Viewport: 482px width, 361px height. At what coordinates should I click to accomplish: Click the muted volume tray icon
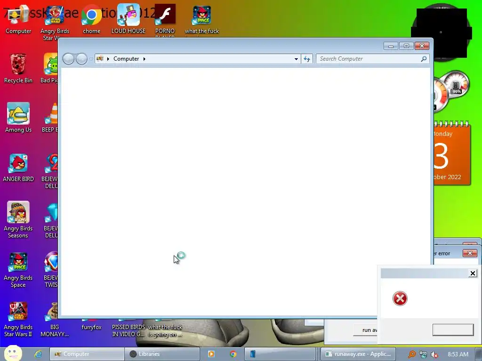434,354
